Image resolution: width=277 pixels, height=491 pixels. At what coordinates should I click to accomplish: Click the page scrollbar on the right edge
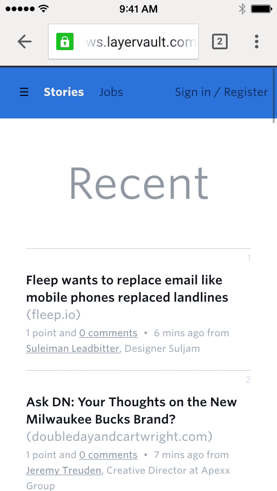pyautogui.click(x=274, y=93)
